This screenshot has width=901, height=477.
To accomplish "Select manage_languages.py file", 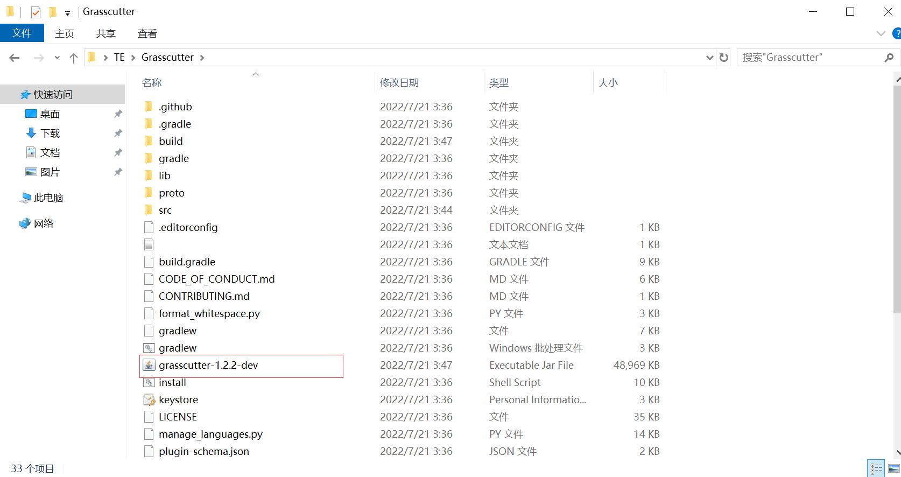I will (x=210, y=434).
